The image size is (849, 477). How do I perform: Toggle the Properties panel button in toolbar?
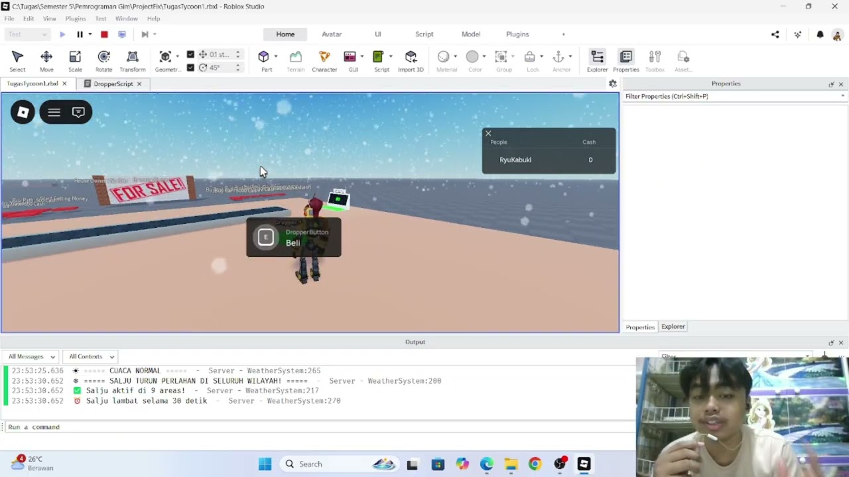(625, 61)
